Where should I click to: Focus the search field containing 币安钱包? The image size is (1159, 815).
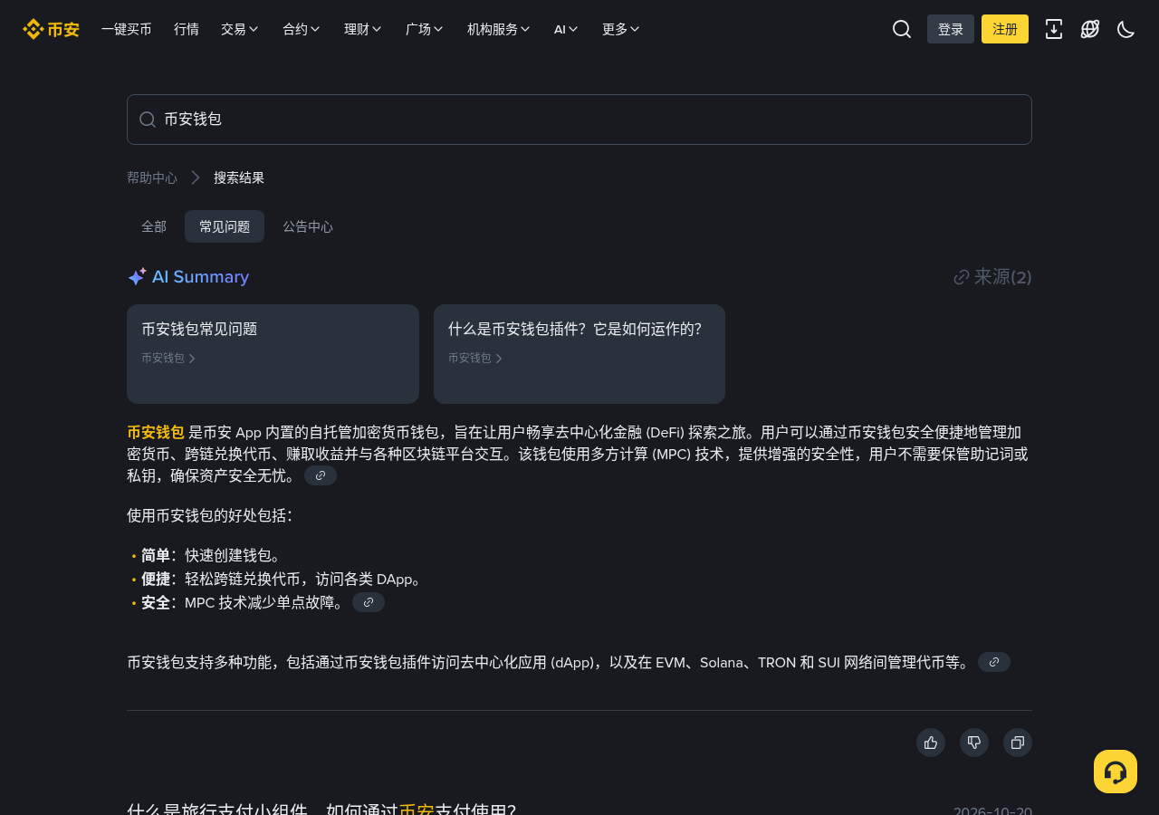579,120
